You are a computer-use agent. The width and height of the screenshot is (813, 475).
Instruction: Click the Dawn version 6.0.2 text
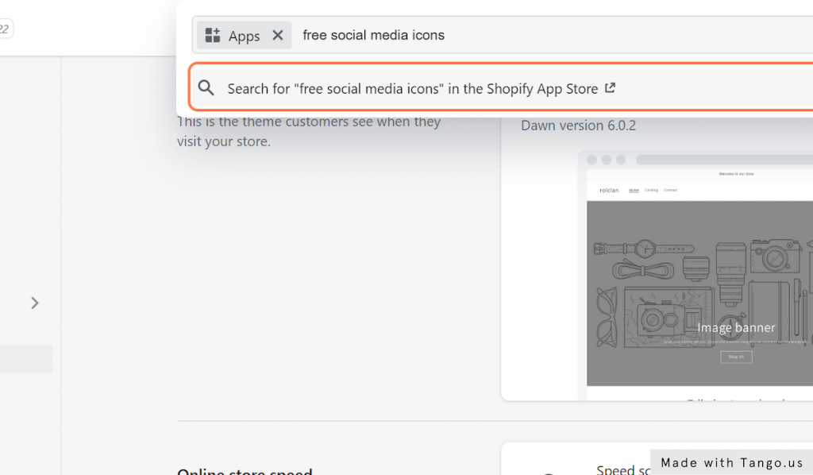578,126
